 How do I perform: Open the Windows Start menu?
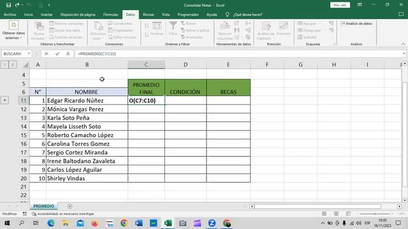7,223
